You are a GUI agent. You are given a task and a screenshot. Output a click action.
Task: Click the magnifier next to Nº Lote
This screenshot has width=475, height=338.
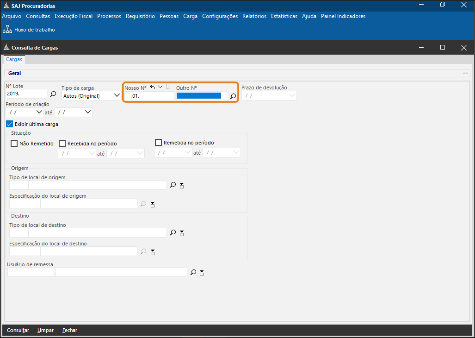[x=53, y=94]
